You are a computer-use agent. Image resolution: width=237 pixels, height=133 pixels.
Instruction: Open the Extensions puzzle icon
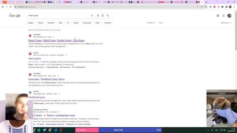pyautogui.click(x=222, y=7)
